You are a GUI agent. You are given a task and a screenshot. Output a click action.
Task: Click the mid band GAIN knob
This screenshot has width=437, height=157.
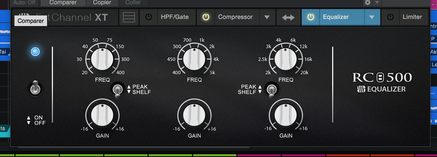(x=194, y=115)
